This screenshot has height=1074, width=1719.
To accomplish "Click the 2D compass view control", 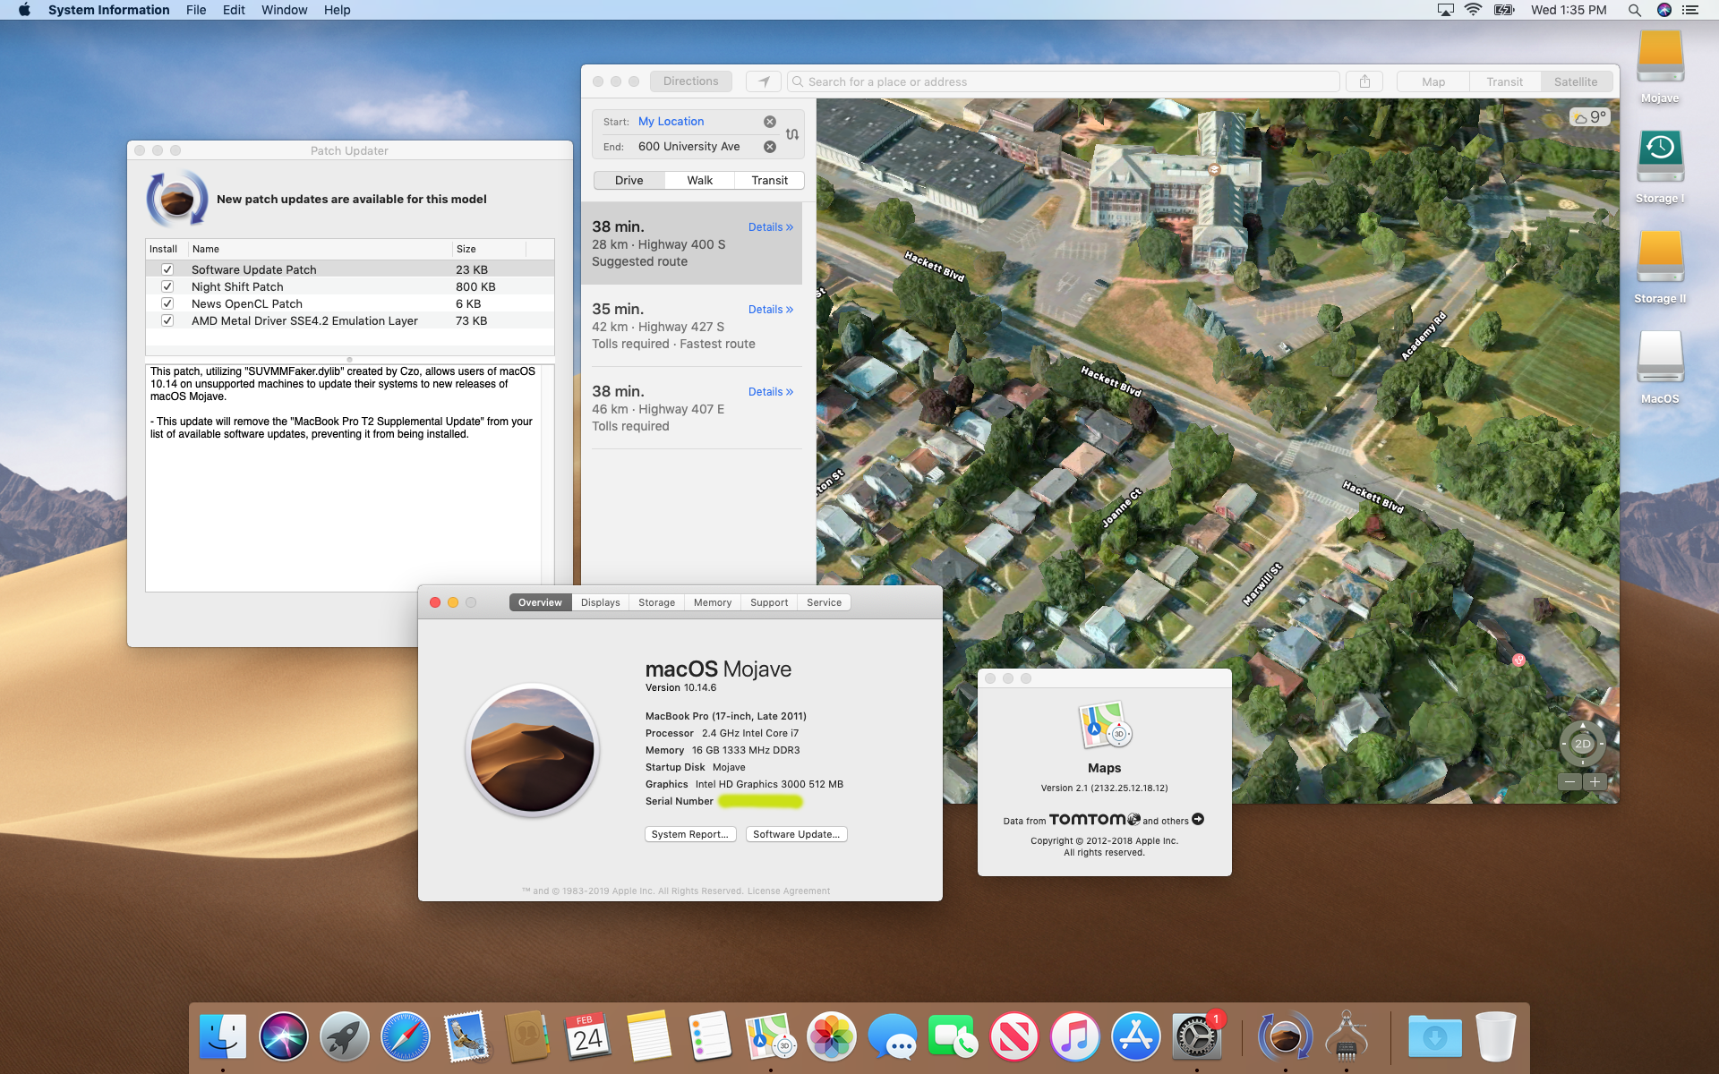I will 1582,744.
